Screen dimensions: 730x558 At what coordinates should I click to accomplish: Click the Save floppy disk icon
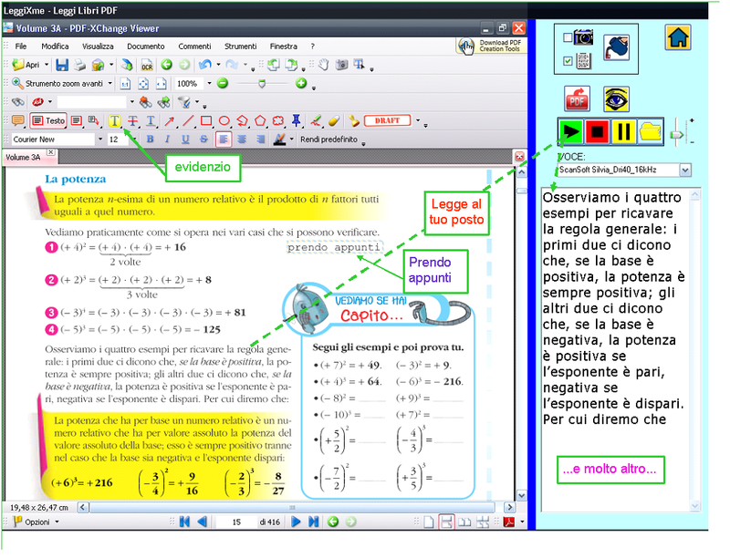pyautogui.click(x=62, y=65)
